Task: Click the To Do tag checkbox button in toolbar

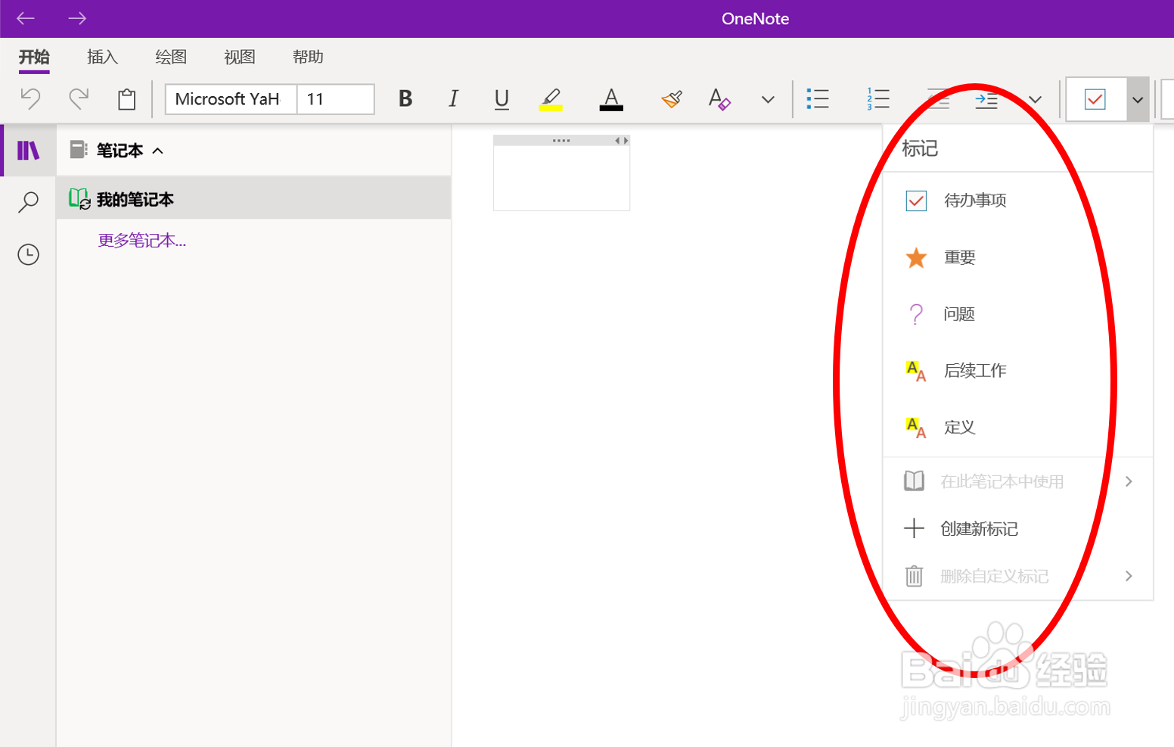Action: [1095, 99]
